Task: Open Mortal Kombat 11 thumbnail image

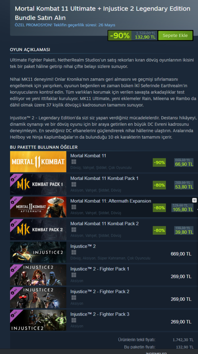Action: (x=38, y=162)
